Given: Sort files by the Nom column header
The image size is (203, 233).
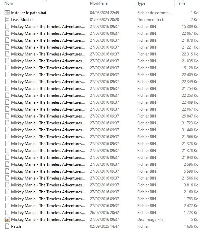Looking at the screenshot, I should (9, 3).
